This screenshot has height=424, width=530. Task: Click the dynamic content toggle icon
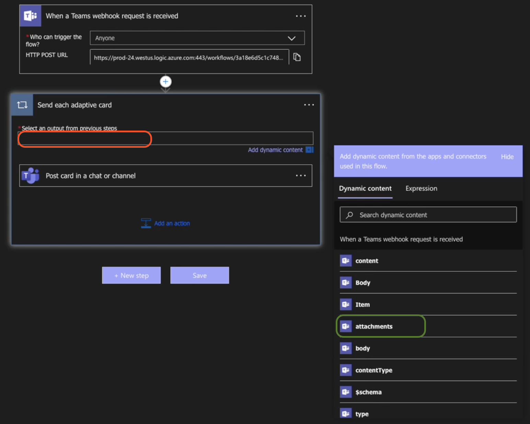tap(310, 150)
